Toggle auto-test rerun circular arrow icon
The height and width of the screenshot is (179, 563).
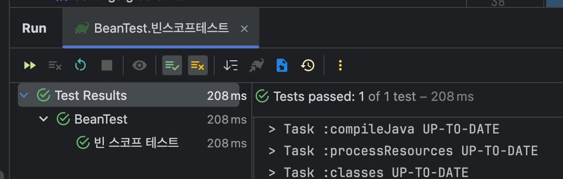(x=81, y=65)
